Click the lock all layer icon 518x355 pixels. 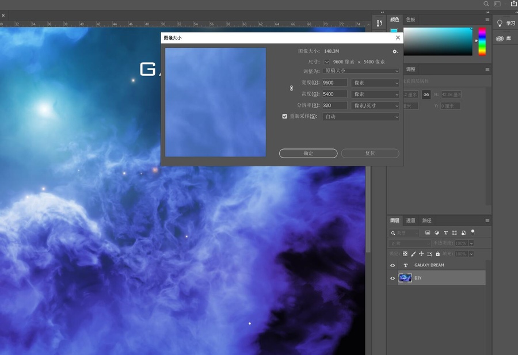[x=438, y=254]
